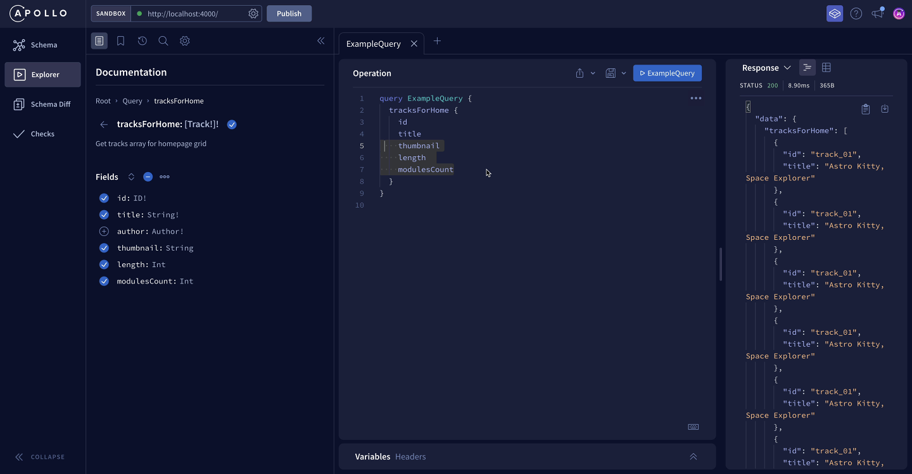Open the user account avatar
This screenshot has width=912, height=474.
click(899, 13)
